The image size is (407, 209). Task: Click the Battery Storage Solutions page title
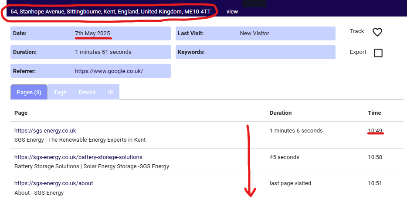(92, 166)
